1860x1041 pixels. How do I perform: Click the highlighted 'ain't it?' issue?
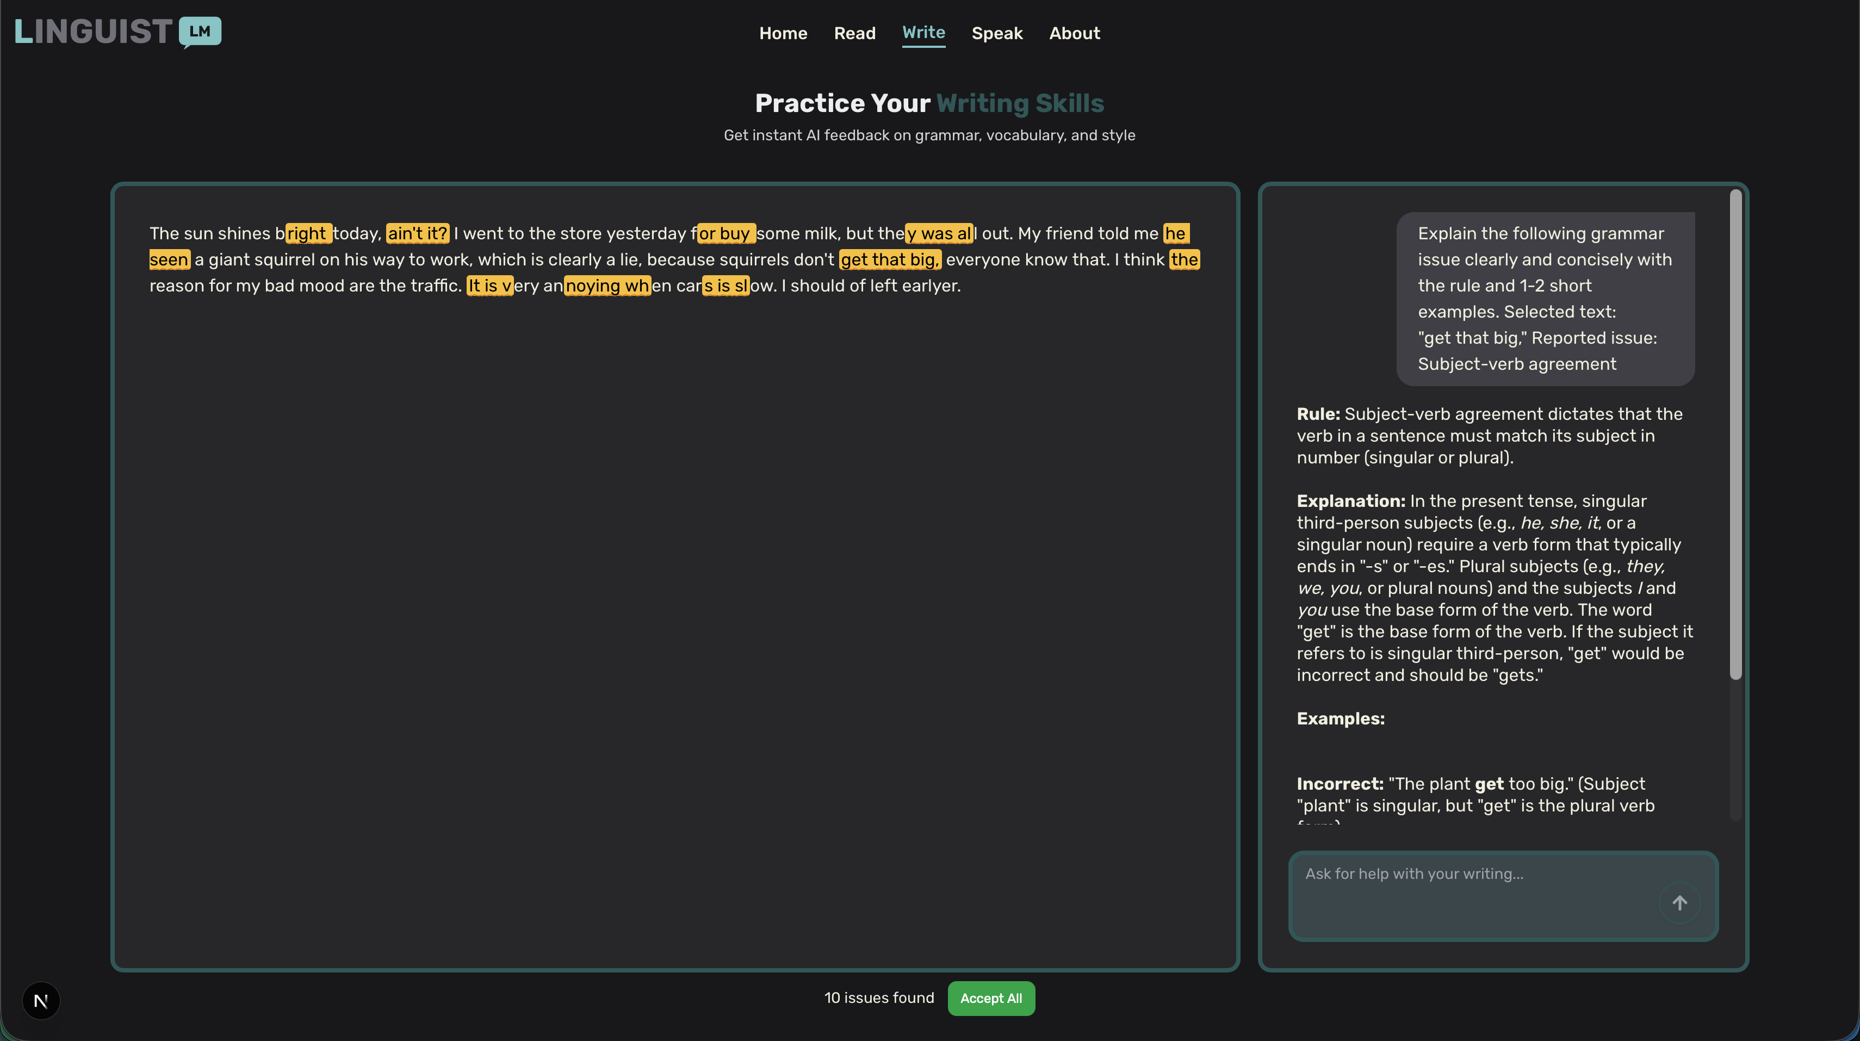coord(417,233)
